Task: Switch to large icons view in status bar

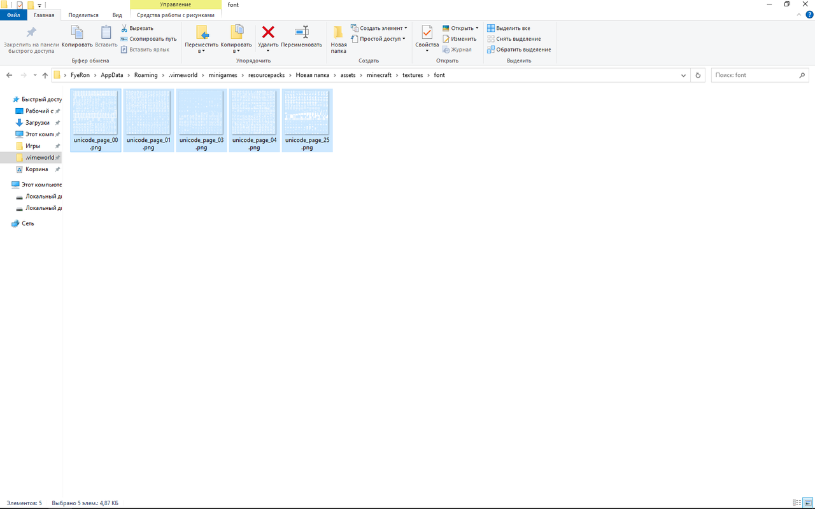Action: (x=807, y=503)
